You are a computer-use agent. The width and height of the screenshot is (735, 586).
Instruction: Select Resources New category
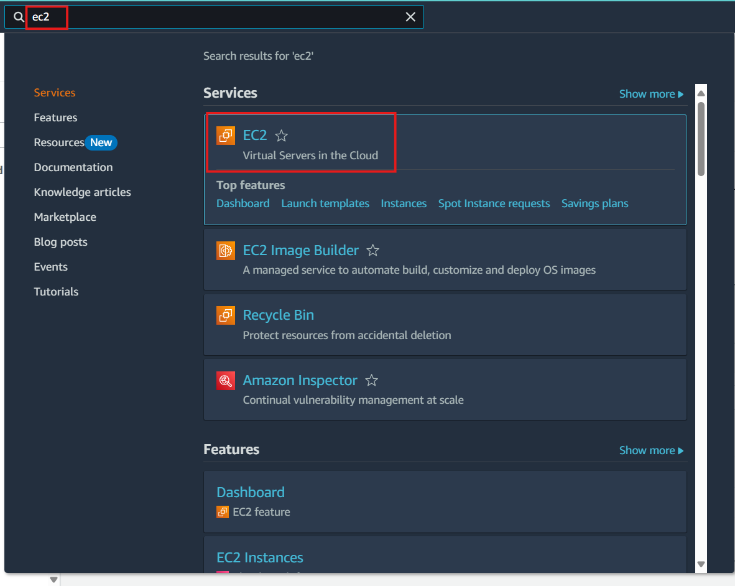pyautogui.click(x=75, y=142)
